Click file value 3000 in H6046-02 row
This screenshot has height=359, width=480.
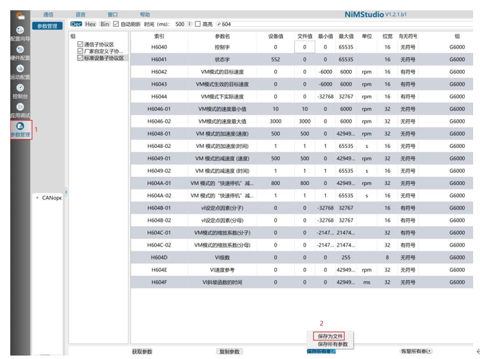coord(304,121)
